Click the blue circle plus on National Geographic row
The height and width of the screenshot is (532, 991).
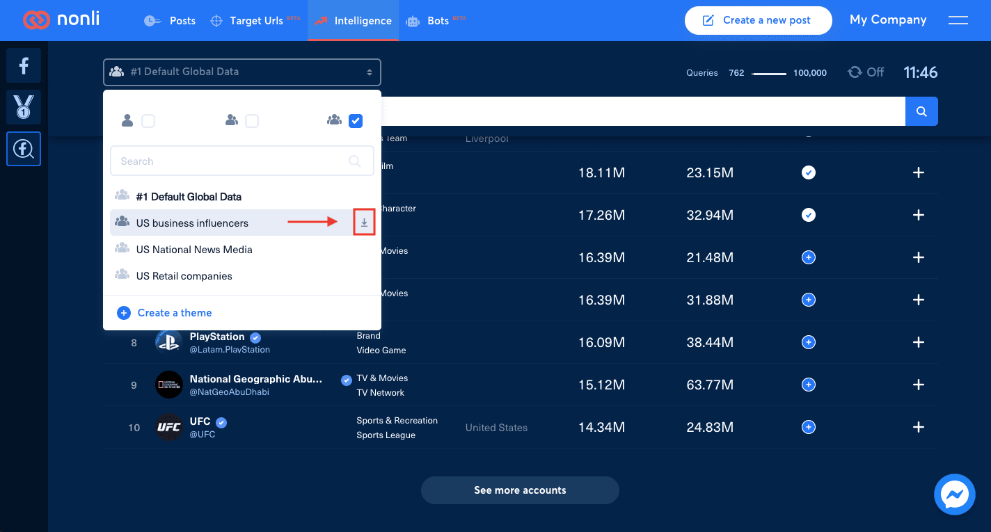pos(808,385)
